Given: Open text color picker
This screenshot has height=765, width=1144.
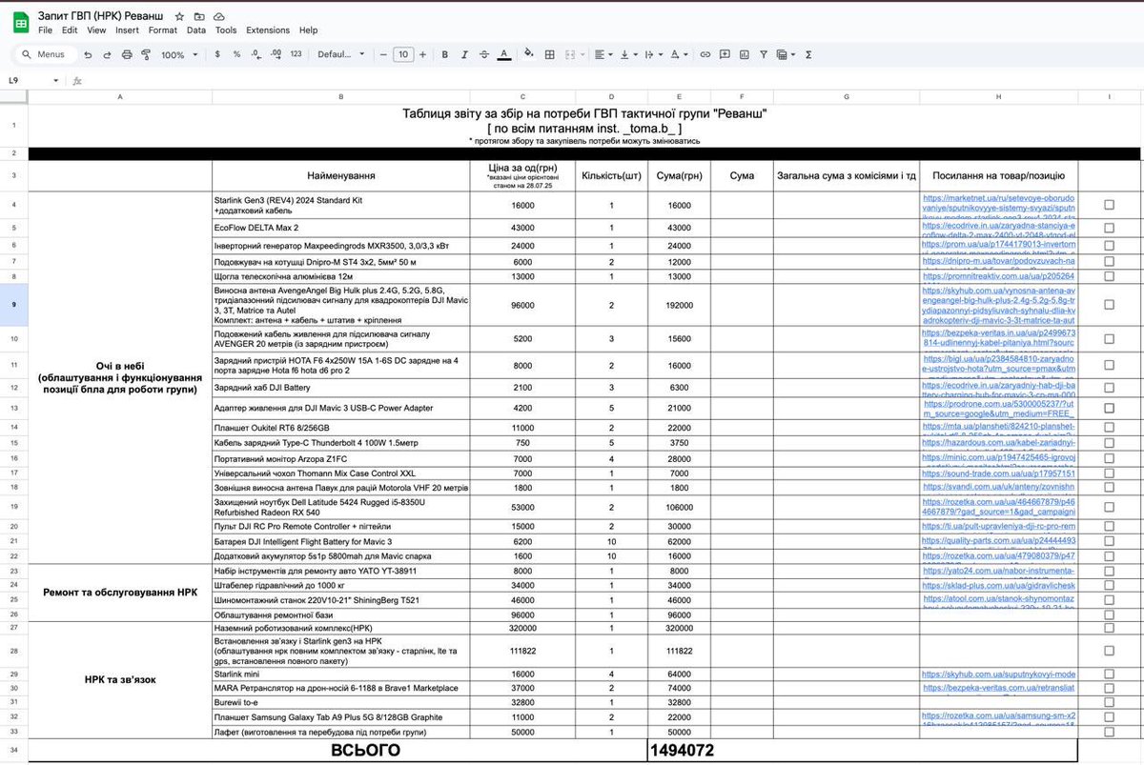Looking at the screenshot, I should tap(504, 55).
